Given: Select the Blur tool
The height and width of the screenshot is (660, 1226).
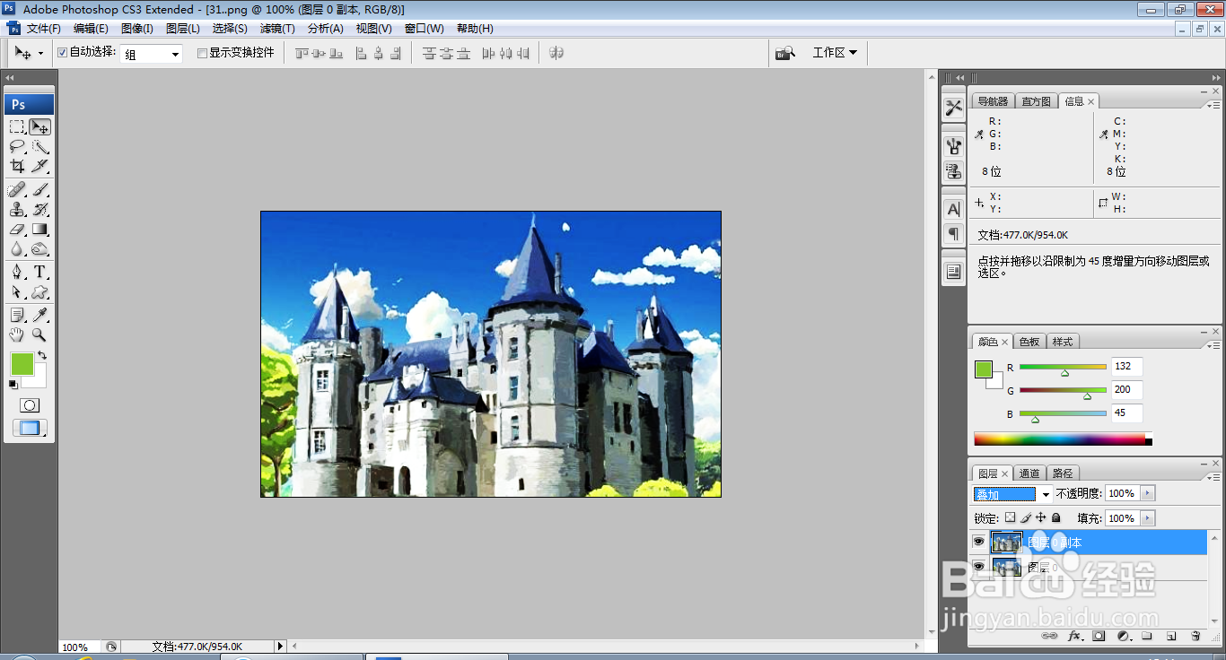Looking at the screenshot, I should click(17, 249).
